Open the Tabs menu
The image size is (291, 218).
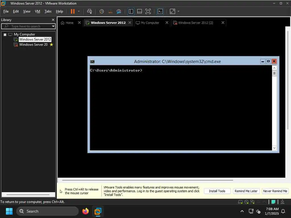(48, 11)
